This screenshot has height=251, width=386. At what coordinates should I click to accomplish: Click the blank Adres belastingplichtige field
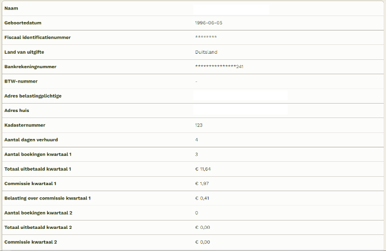240,96
